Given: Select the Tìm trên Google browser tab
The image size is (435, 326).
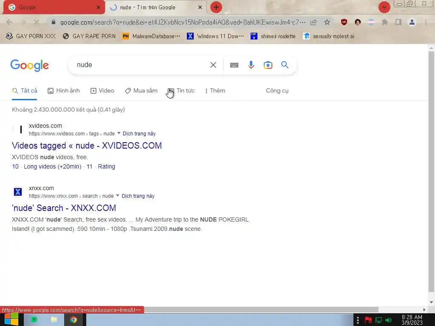Looking at the screenshot, I should pos(155,7).
